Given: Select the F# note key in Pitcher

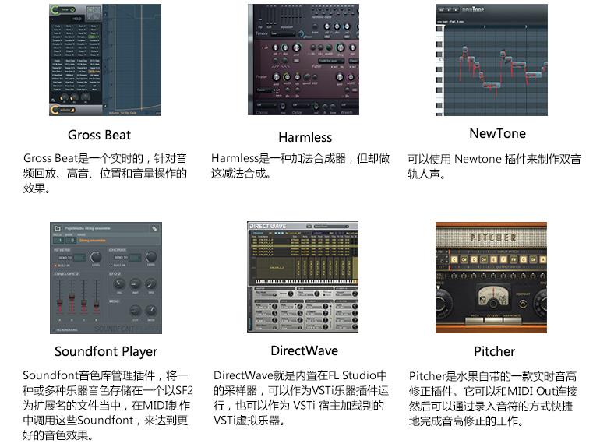Looking at the screenshot, I should pyautogui.click(x=514, y=259).
